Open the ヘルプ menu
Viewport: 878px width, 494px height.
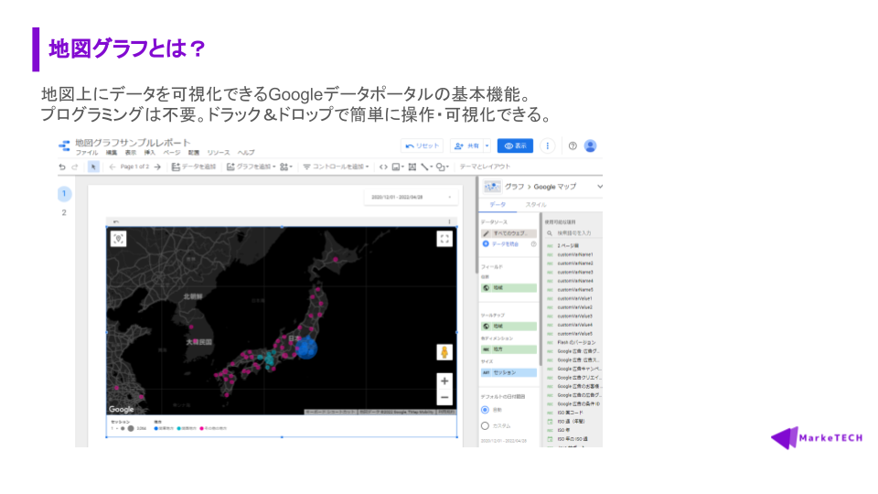[246, 153]
